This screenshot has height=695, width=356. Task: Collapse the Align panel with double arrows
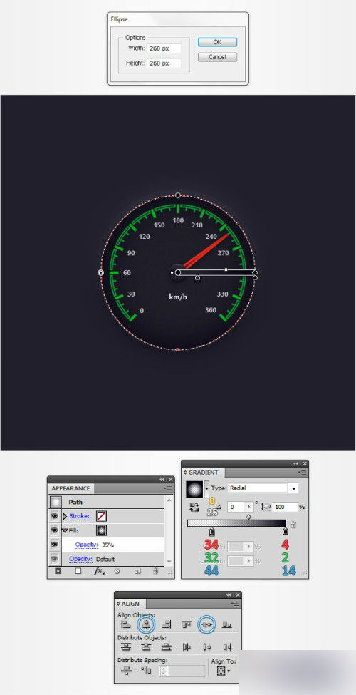tap(229, 594)
